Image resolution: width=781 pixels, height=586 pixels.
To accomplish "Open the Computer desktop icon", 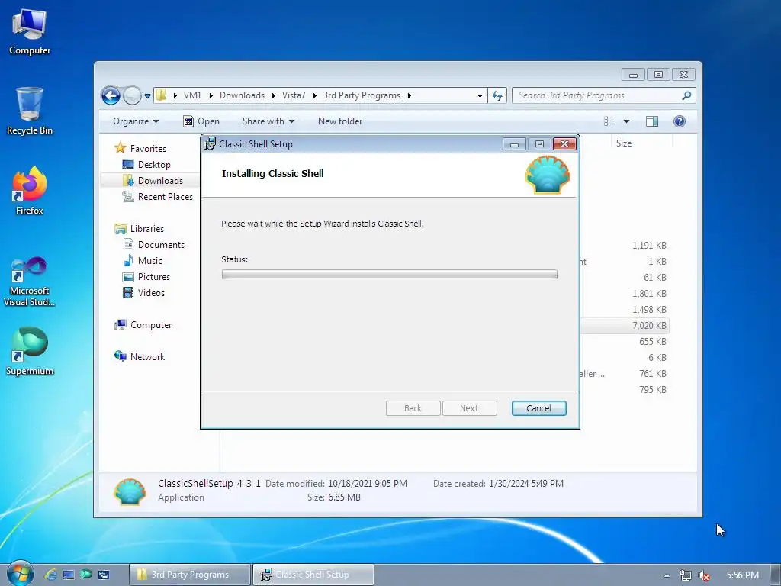I will (x=30, y=32).
